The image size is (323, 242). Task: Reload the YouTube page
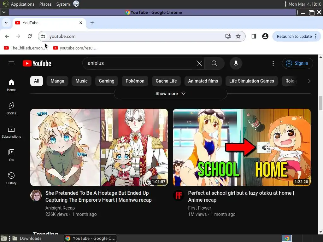pos(30,36)
